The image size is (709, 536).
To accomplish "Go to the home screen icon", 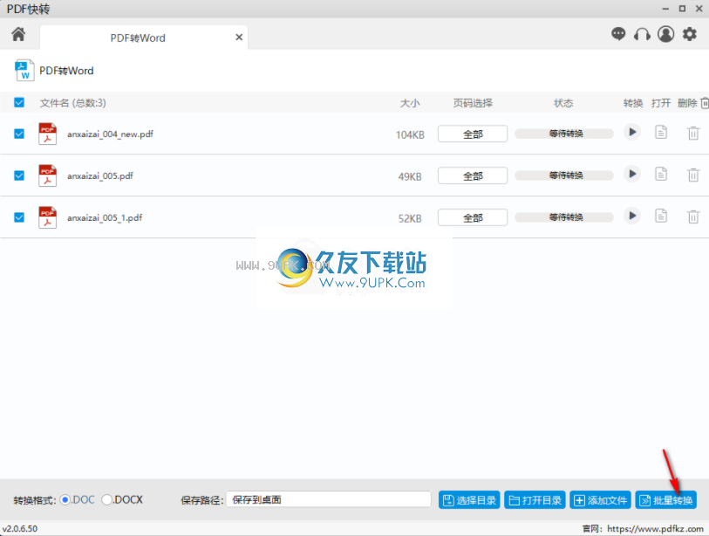I will [x=18, y=34].
